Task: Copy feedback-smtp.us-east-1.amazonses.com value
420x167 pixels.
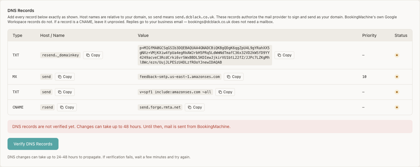Action: (x=234, y=77)
